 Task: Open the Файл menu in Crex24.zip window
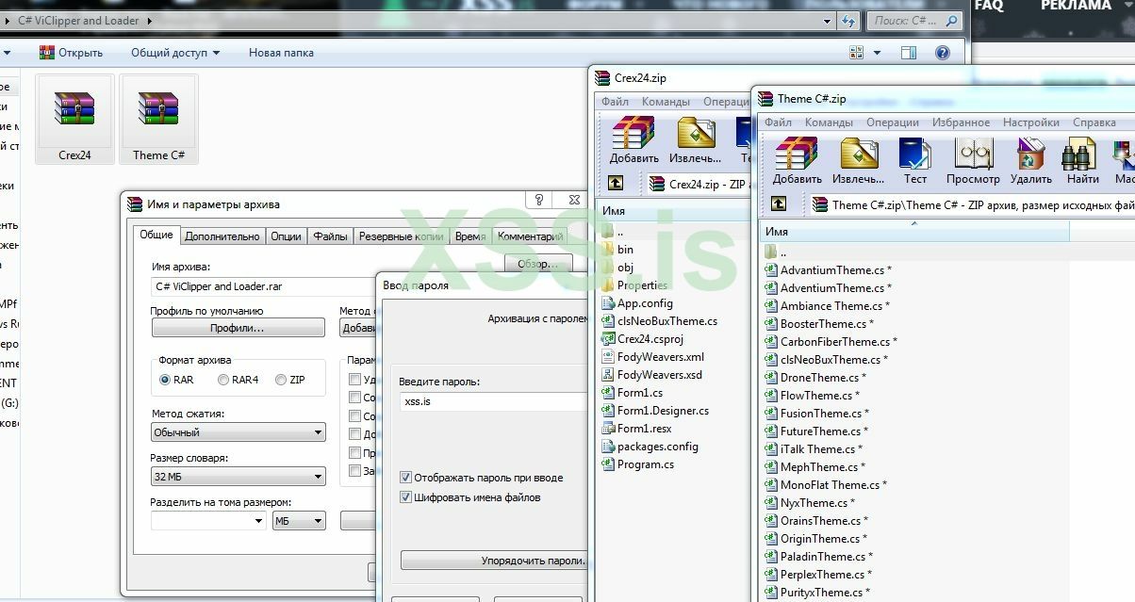tap(615, 102)
